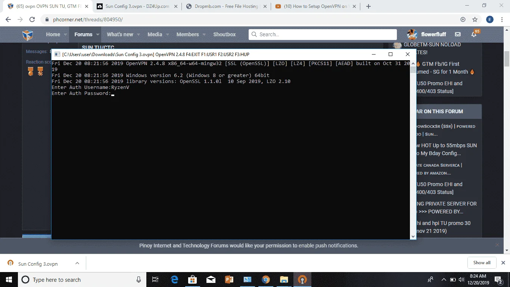This screenshot has height=287, width=510.
Task: Click Show all downloads button
Action: coord(482,263)
